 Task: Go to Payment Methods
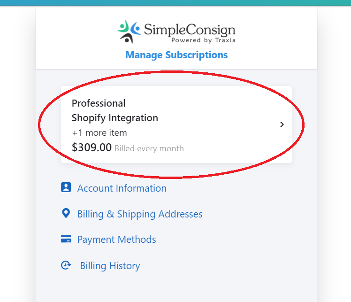coord(117,240)
